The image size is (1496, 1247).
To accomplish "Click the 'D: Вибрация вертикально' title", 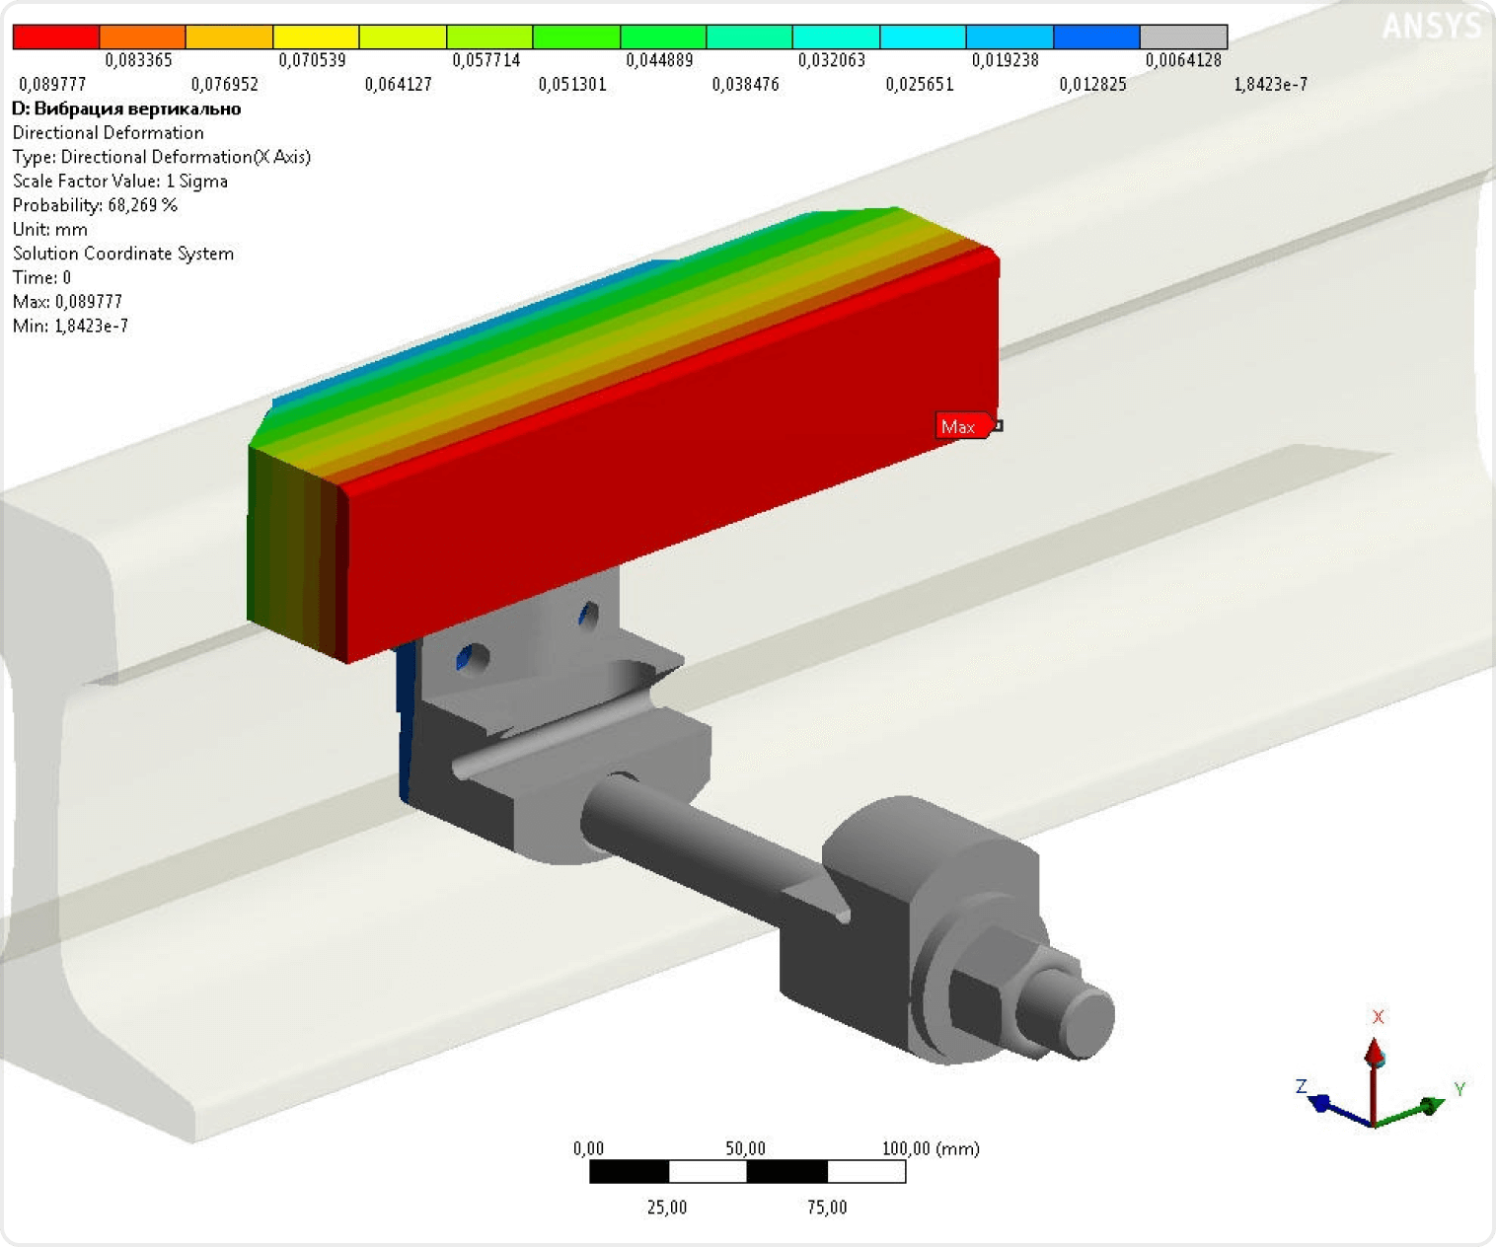I will click(x=126, y=109).
